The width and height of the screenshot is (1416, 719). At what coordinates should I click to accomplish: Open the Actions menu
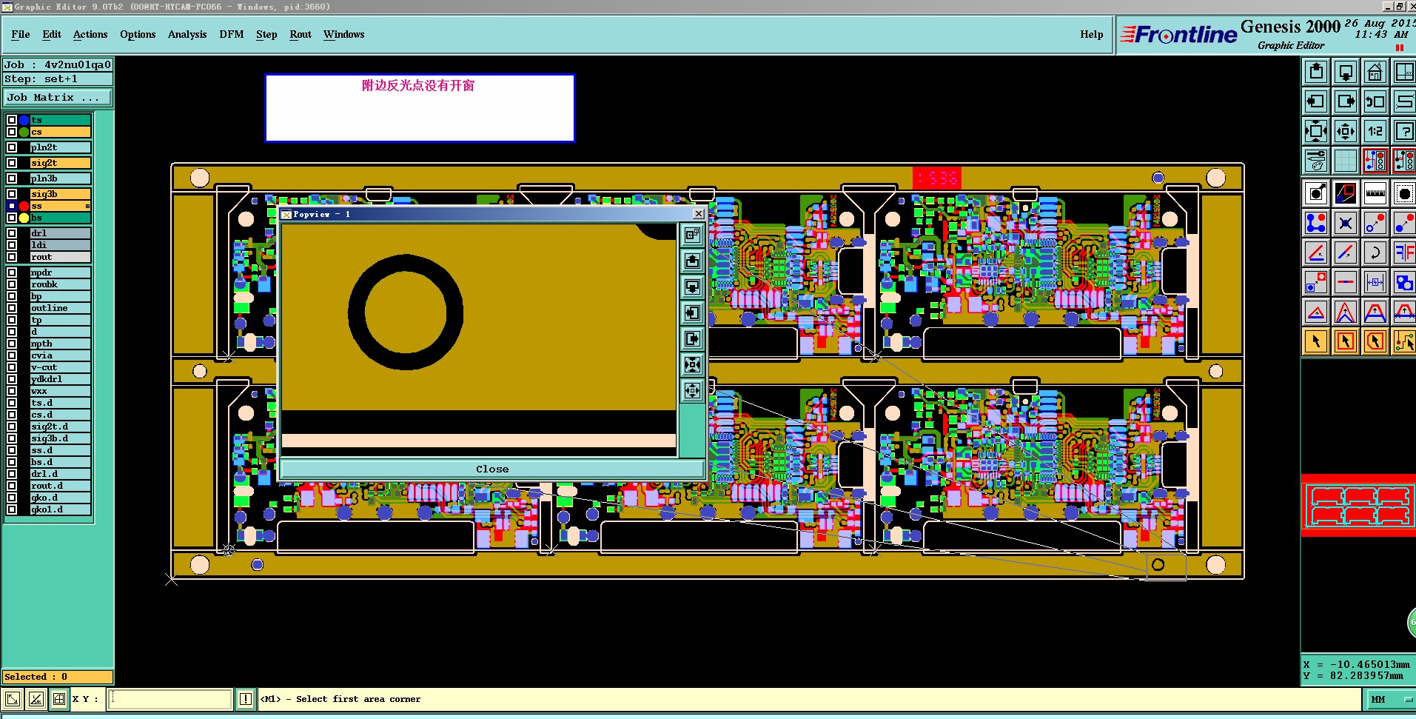[x=90, y=35]
